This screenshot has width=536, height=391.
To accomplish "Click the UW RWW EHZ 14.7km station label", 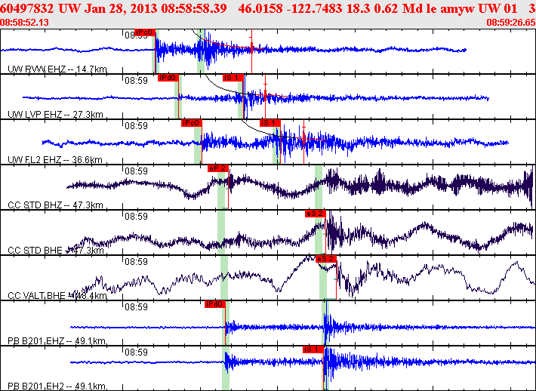I will [x=57, y=69].
